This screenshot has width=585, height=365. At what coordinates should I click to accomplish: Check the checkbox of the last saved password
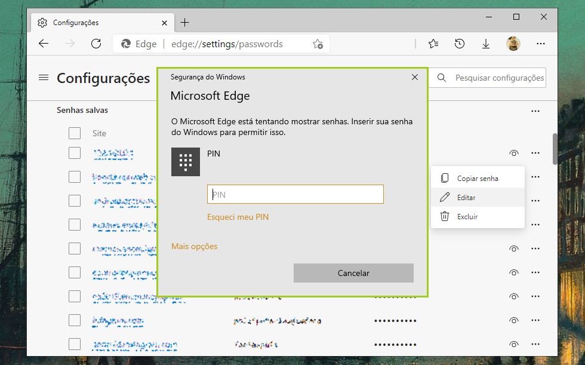point(75,344)
